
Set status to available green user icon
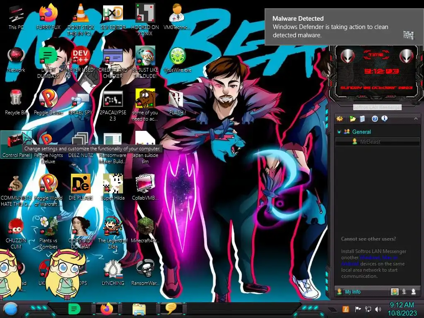(x=395, y=291)
